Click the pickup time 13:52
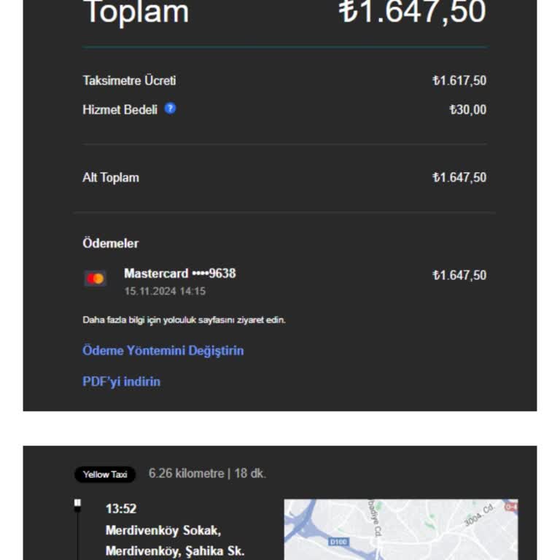 (x=121, y=508)
